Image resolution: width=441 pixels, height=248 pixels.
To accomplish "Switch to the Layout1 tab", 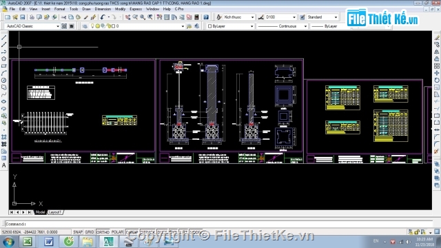I will (55, 212).
